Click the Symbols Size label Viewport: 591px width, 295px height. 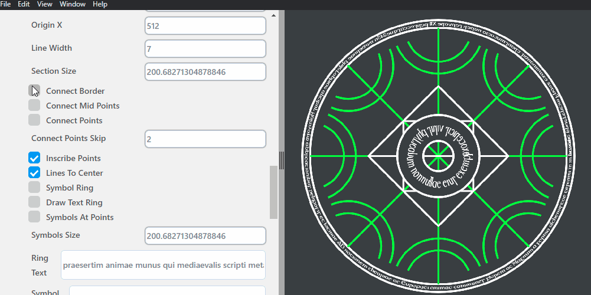(55, 235)
